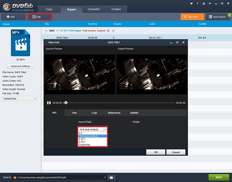The height and width of the screenshot is (182, 232).
Task: Select the 2.39:1 aspect ratio option
Action: pyautogui.click(x=92, y=142)
